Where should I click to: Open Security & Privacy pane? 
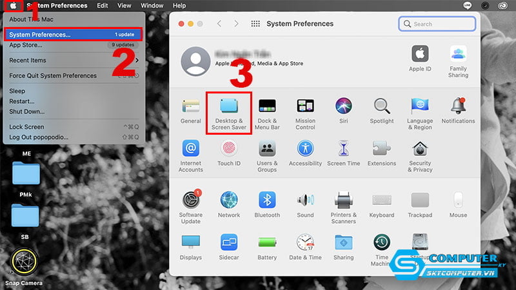pyautogui.click(x=420, y=156)
